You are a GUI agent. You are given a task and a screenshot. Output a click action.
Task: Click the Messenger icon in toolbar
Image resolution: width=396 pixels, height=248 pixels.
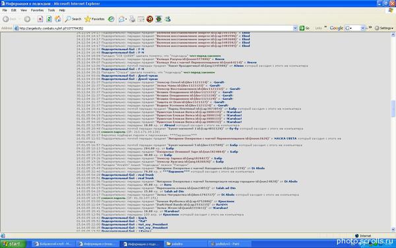pos(168,19)
